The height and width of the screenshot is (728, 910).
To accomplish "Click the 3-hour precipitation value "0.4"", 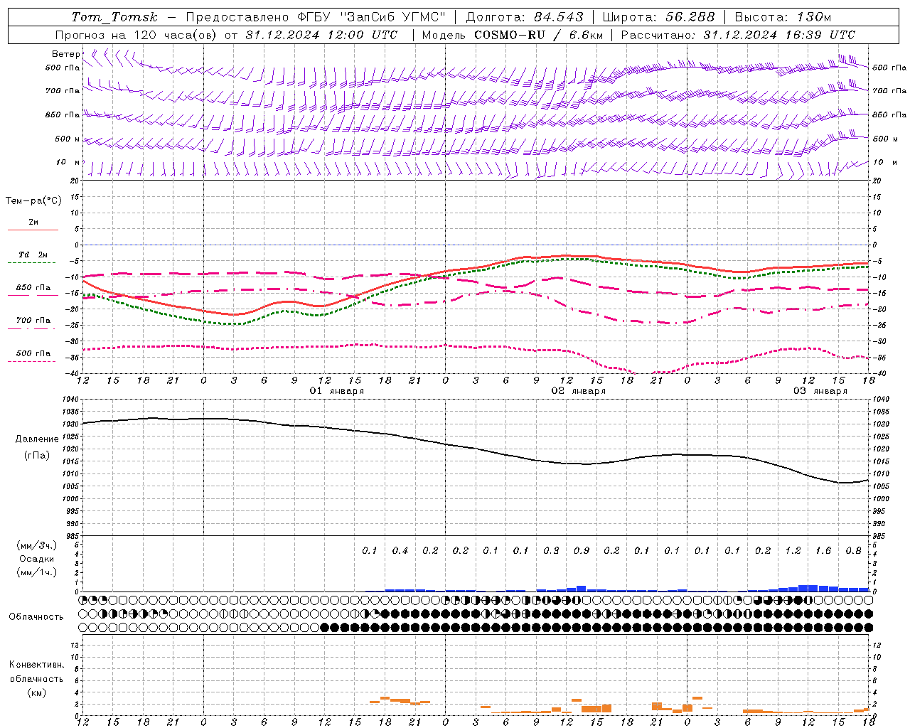I will pyautogui.click(x=400, y=550).
